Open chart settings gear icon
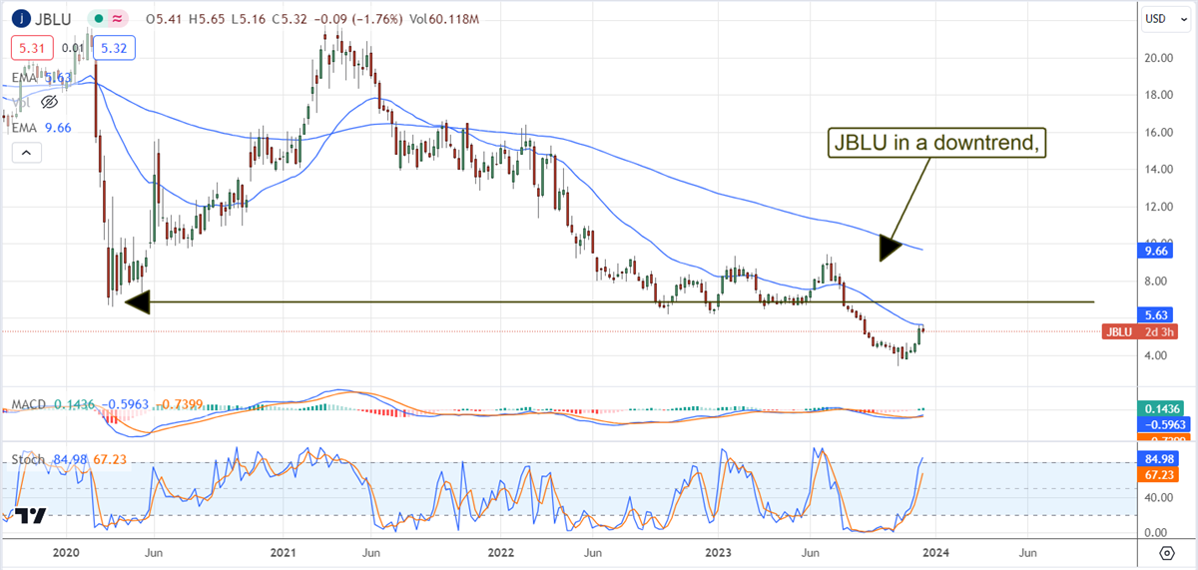 1165,552
